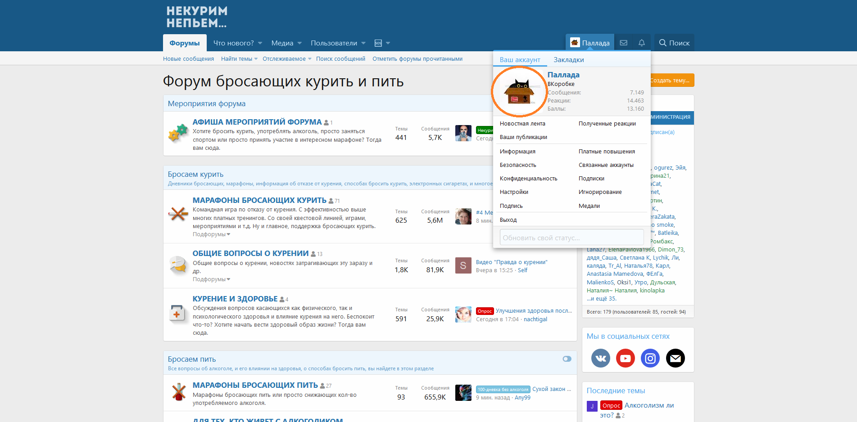The height and width of the screenshot is (422, 857).
Task: Click the Некурим Непьем site logo
Action: click(x=197, y=17)
